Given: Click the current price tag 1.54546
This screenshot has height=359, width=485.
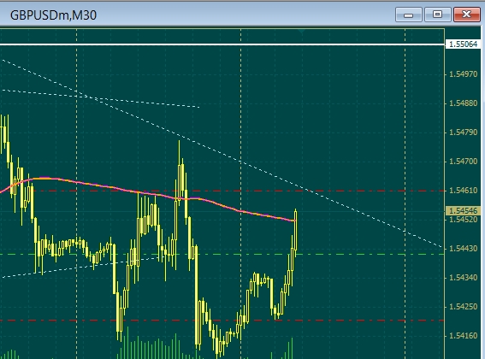Looking at the screenshot, I should point(463,211).
